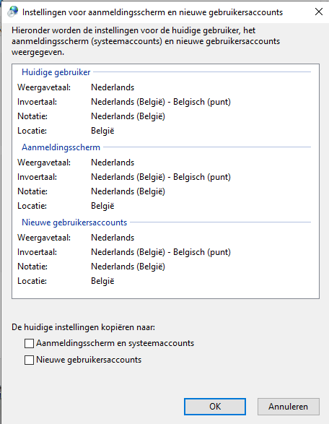This screenshot has height=424, width=329.
Task: Click the De huidige instellingen kopiëren naar label
Action: 84,327
